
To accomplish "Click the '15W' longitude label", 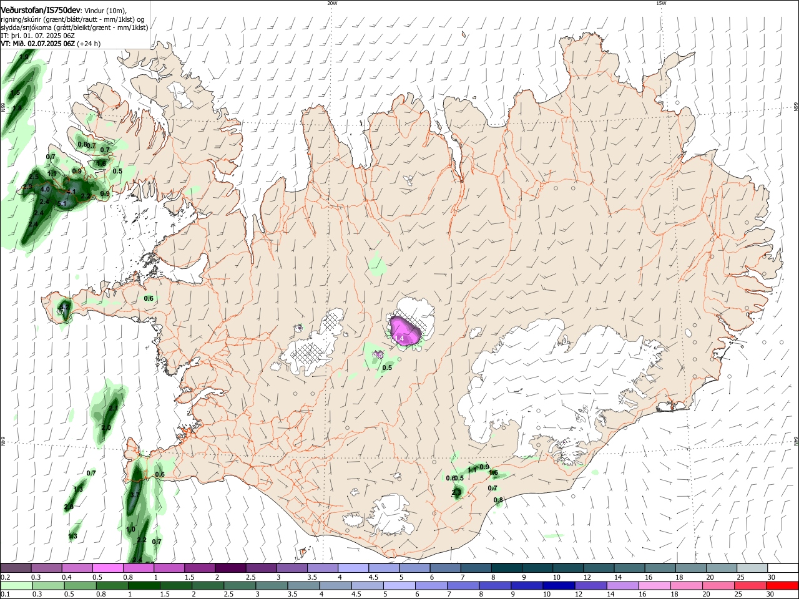I will point(661,3).
